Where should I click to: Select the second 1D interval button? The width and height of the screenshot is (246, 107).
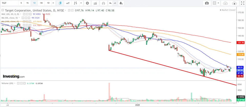(x=48, y=3)
